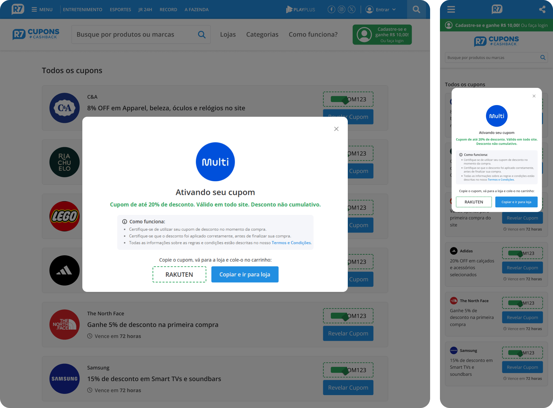Click The North Face logo in desktop list
Screen dimensions: 553x408
coord(65,324)
